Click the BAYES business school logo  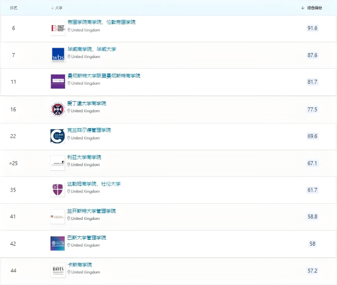[x=58, y=270]
